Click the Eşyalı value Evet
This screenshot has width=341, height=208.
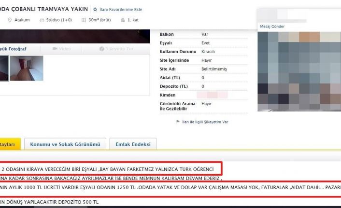tap(205, 43)
